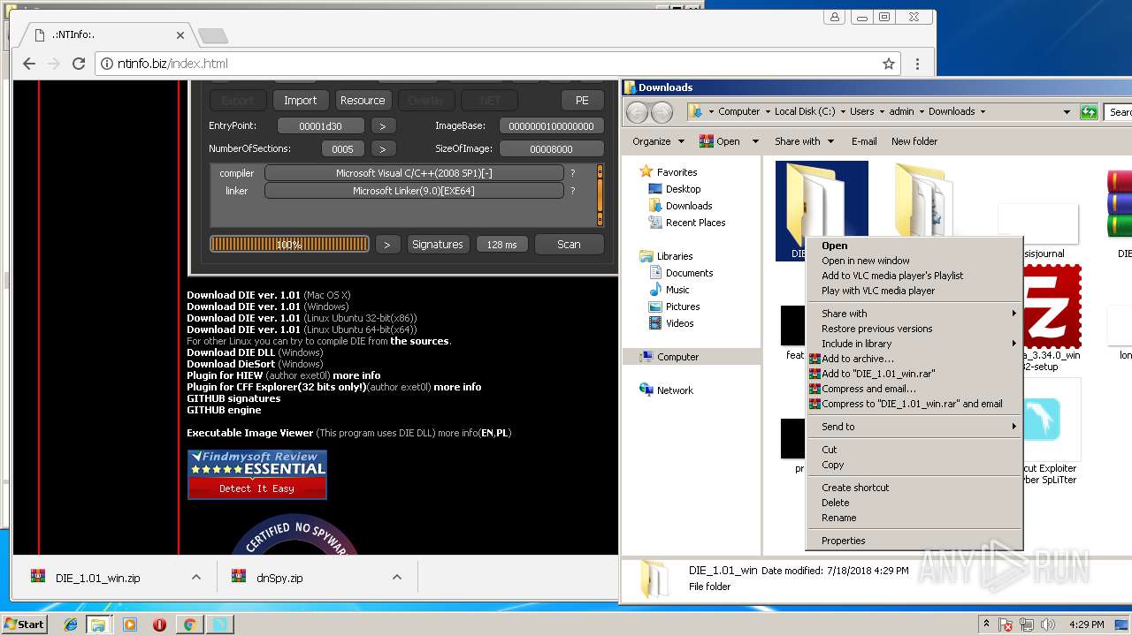Expand the Open button dropdown arrow

click(x=755, y=141)
